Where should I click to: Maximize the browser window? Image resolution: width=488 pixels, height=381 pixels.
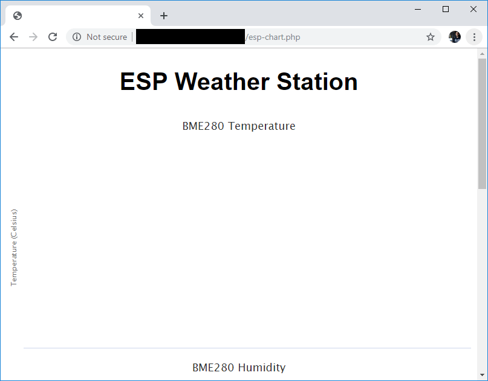446,9
